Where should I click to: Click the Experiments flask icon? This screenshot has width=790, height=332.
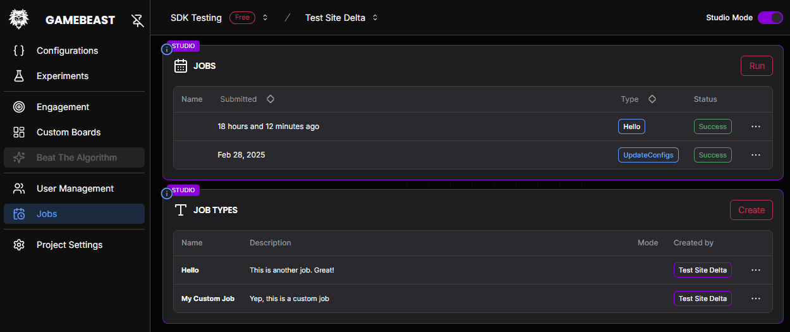pos(19,76)
